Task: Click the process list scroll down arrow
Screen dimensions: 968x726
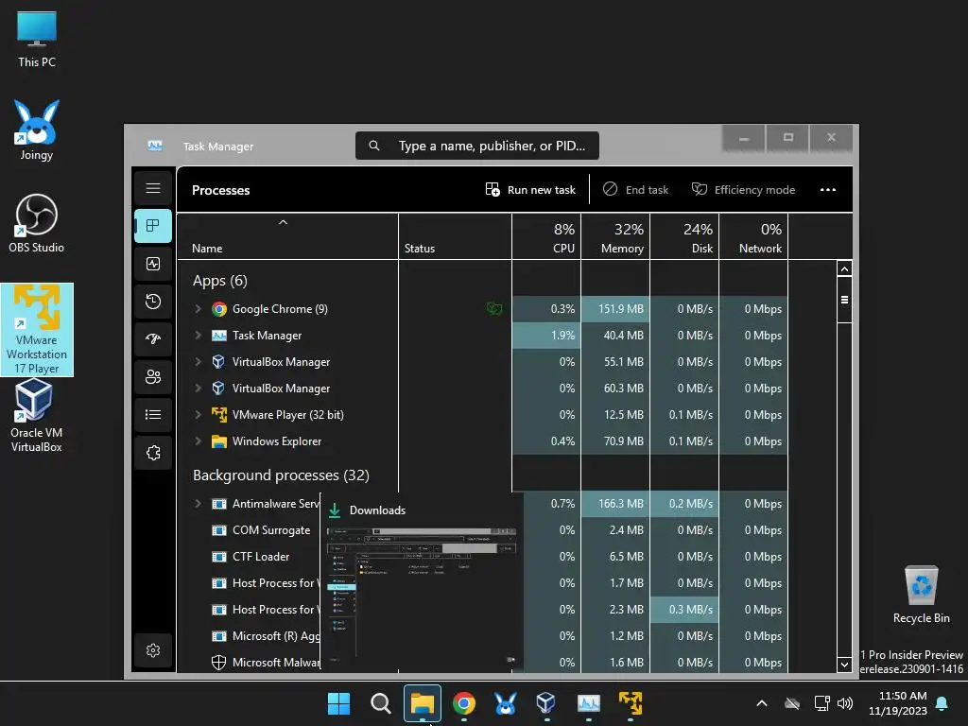Action: [x=844, y=665]
